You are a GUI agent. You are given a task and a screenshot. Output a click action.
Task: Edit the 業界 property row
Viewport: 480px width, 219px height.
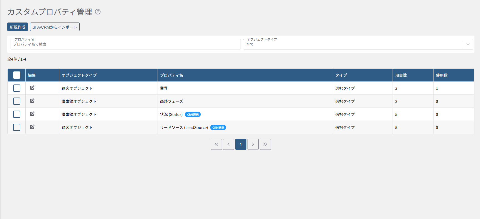(x=32, y=88)
